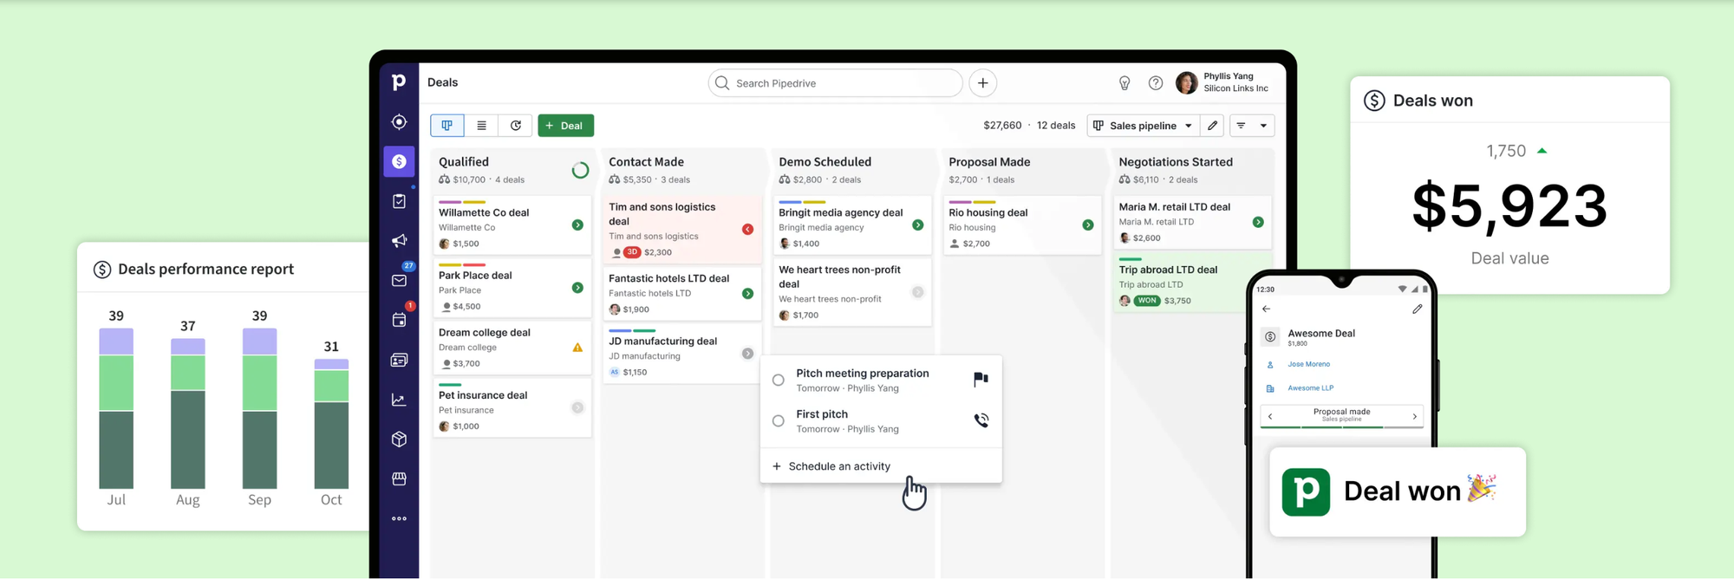The width and height of the screenshot is (1734, 579).
Task: Click the Pipedrive logo in sidebar
Action: [399, 82]
